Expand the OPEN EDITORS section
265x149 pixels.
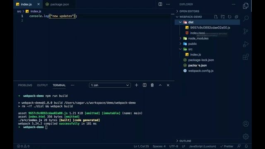tap(189, 11)
